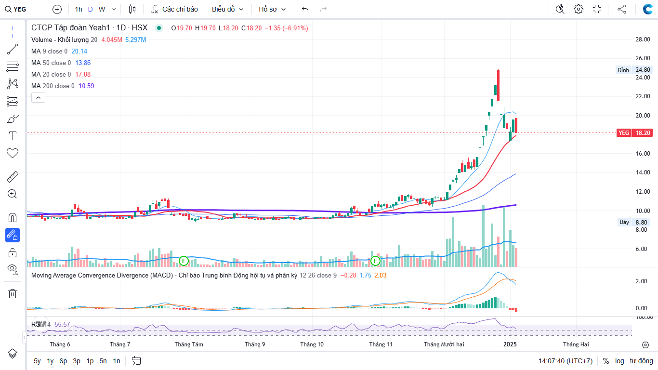Toggle hide all drawings eye icon
The image size is (658, 370).
point(13,270)
